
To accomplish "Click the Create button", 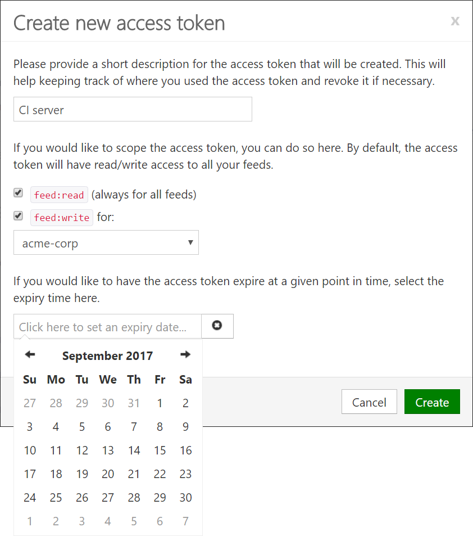I will click(x=432, y=402).
